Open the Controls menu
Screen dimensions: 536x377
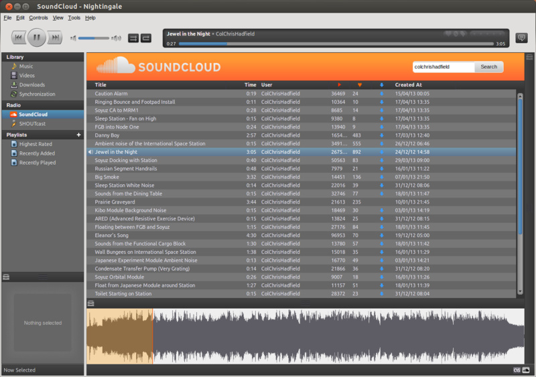click(38, 18)
